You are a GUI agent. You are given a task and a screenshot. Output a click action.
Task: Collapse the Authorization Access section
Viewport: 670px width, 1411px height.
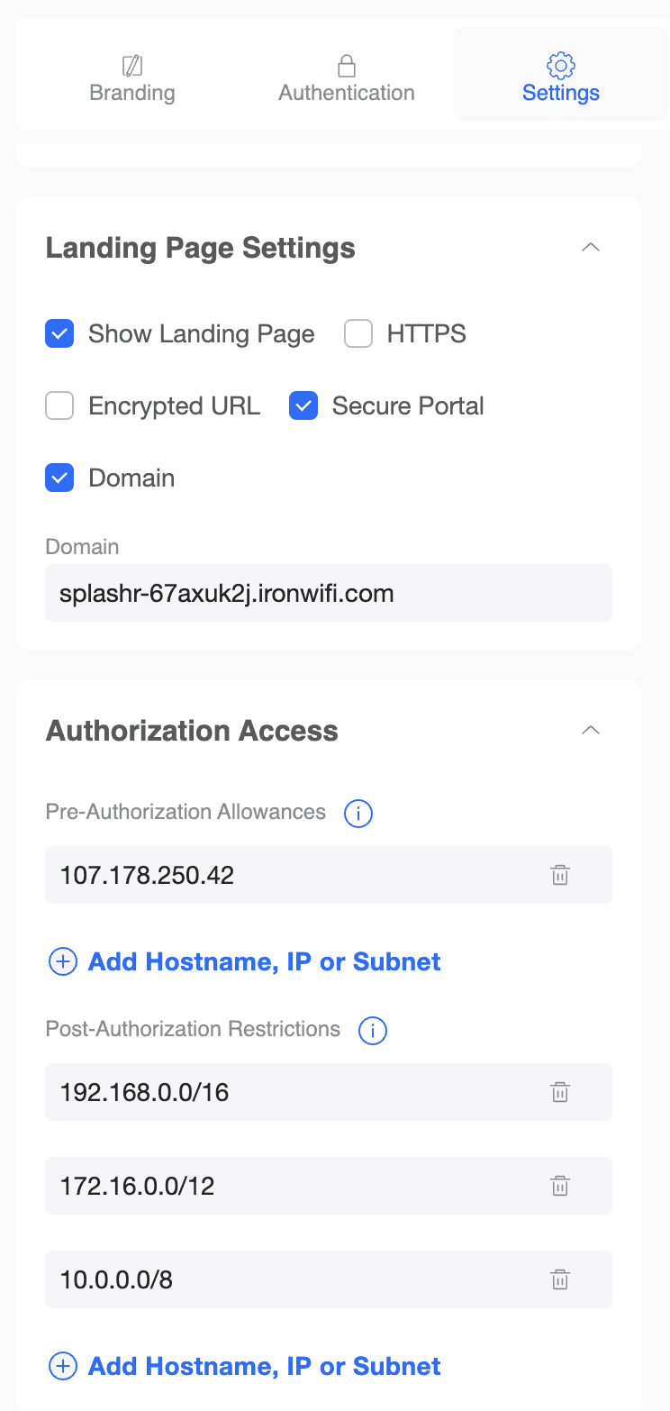(x=591, y=731)
